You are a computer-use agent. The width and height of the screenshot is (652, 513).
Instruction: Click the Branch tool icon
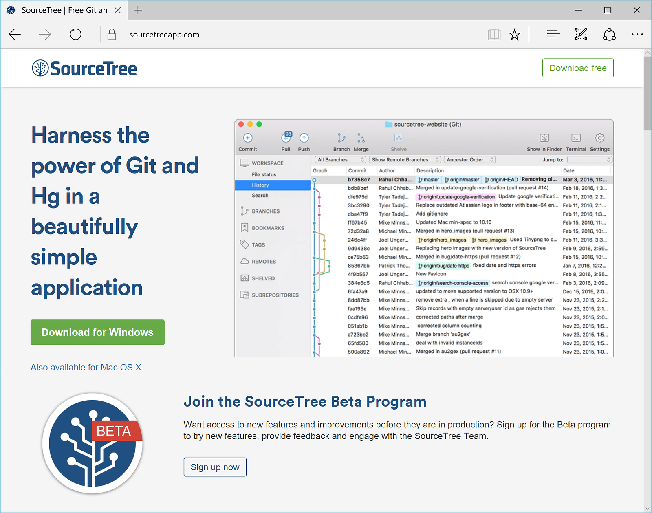click(x=341, y=138)
